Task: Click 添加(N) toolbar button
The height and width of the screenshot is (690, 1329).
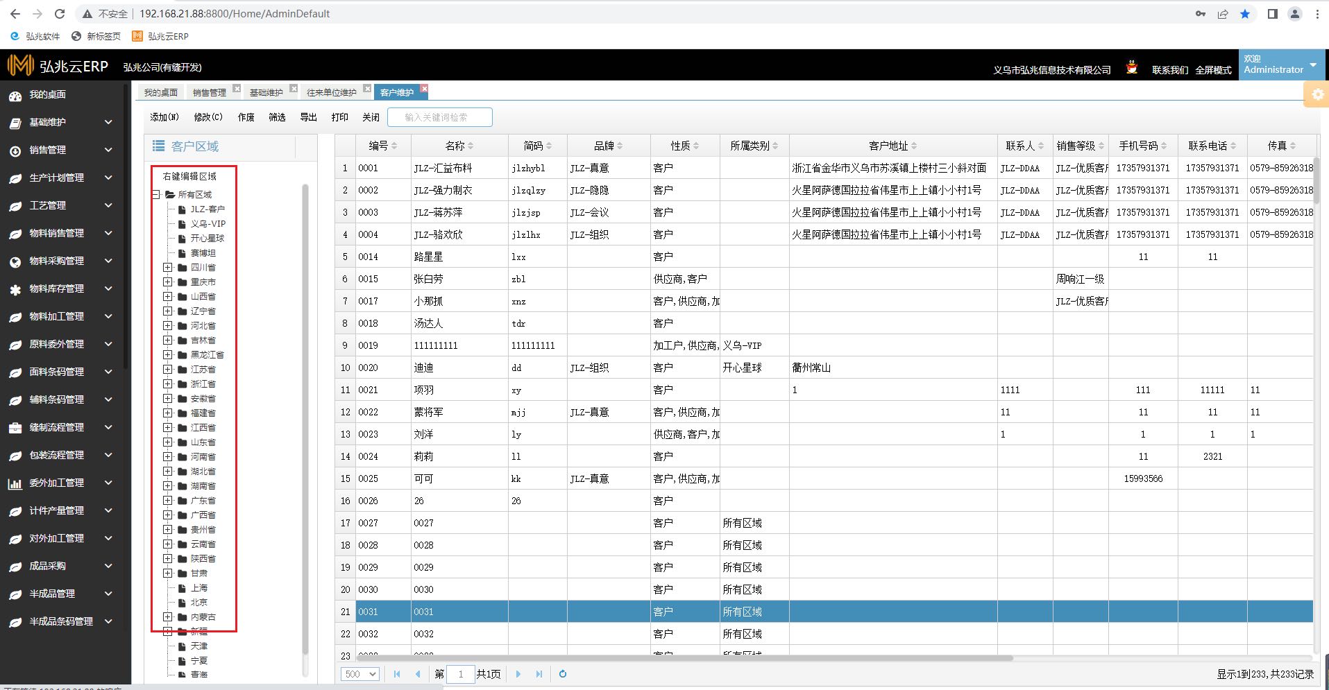Action: point(164,117)
